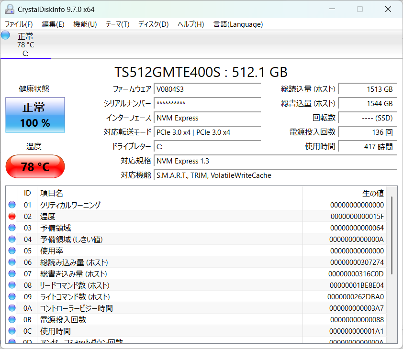
Task: Click the firmware field V0804S3
Action: pyautogui.click(x=207, y=89)
